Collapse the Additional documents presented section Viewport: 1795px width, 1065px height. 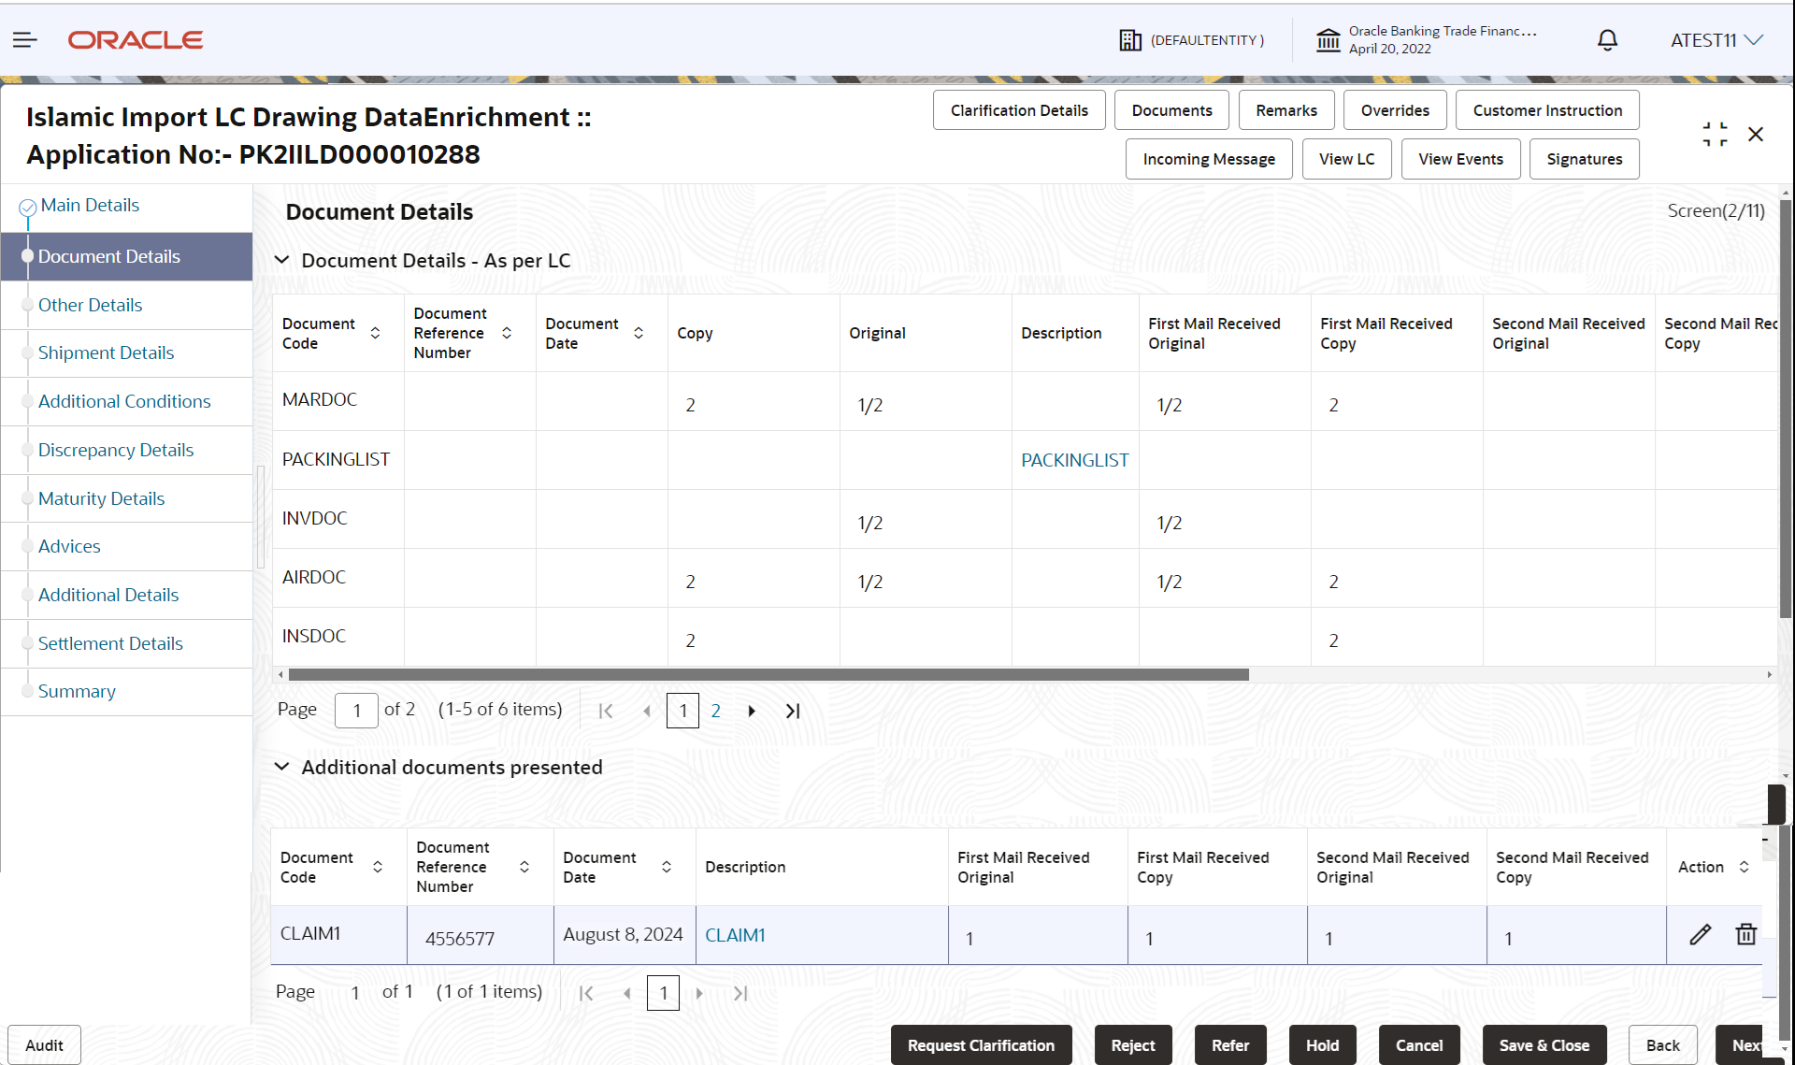click(282, 767)
